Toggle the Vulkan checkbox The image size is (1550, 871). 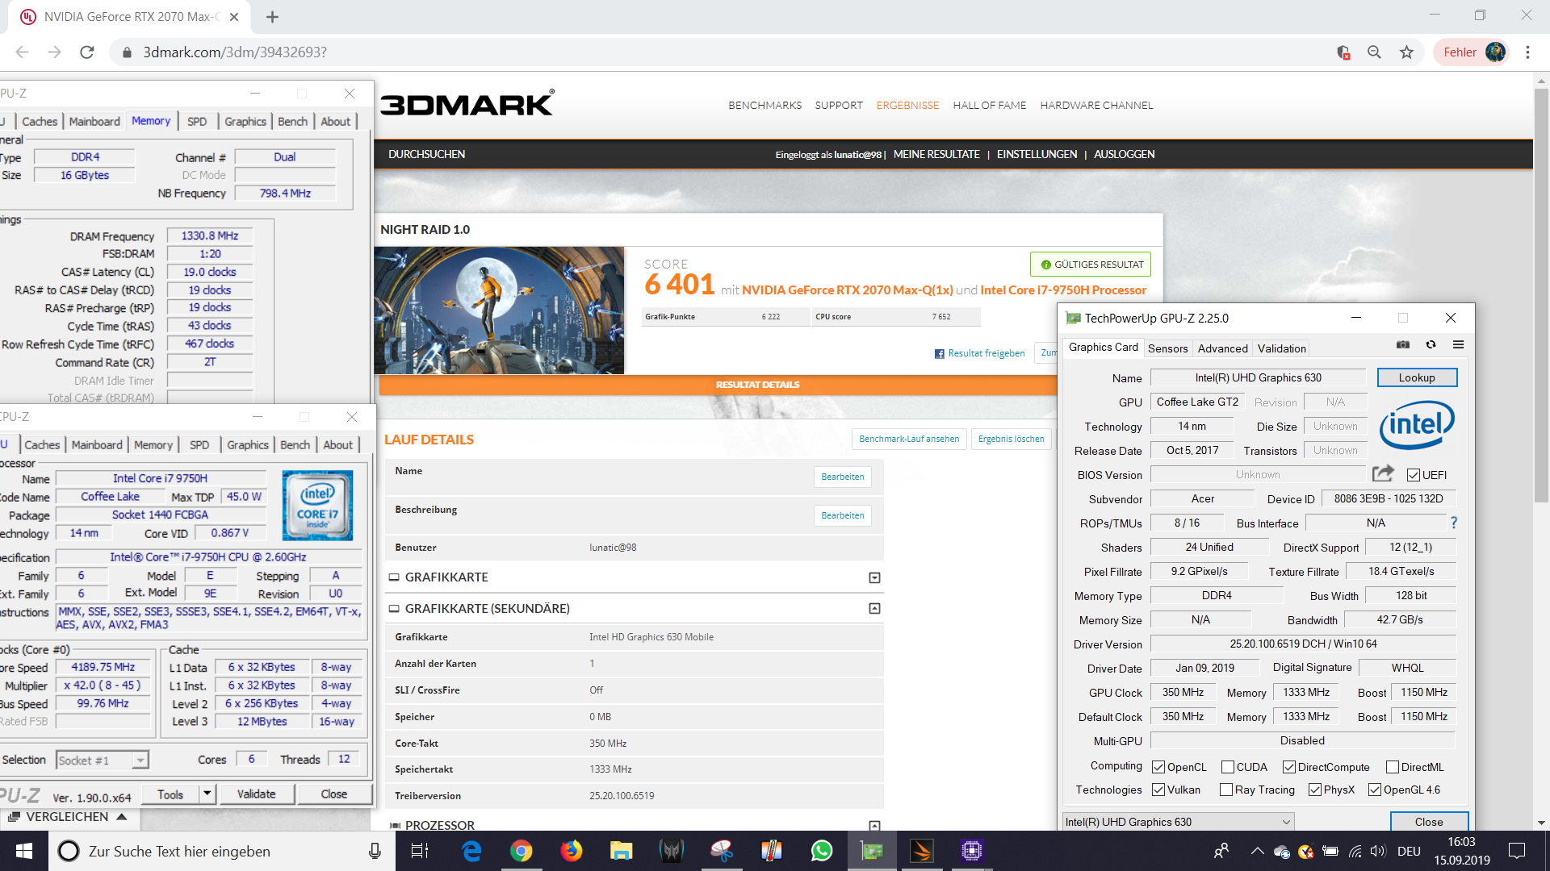(x=1158, y=790)
